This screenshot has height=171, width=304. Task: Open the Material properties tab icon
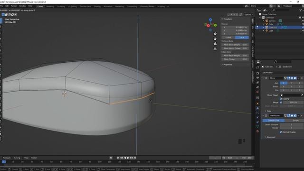tap(257, 131)
